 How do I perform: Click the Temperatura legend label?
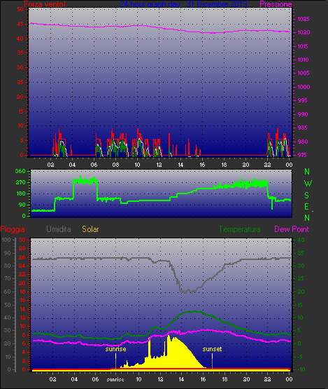coord(239,229)
